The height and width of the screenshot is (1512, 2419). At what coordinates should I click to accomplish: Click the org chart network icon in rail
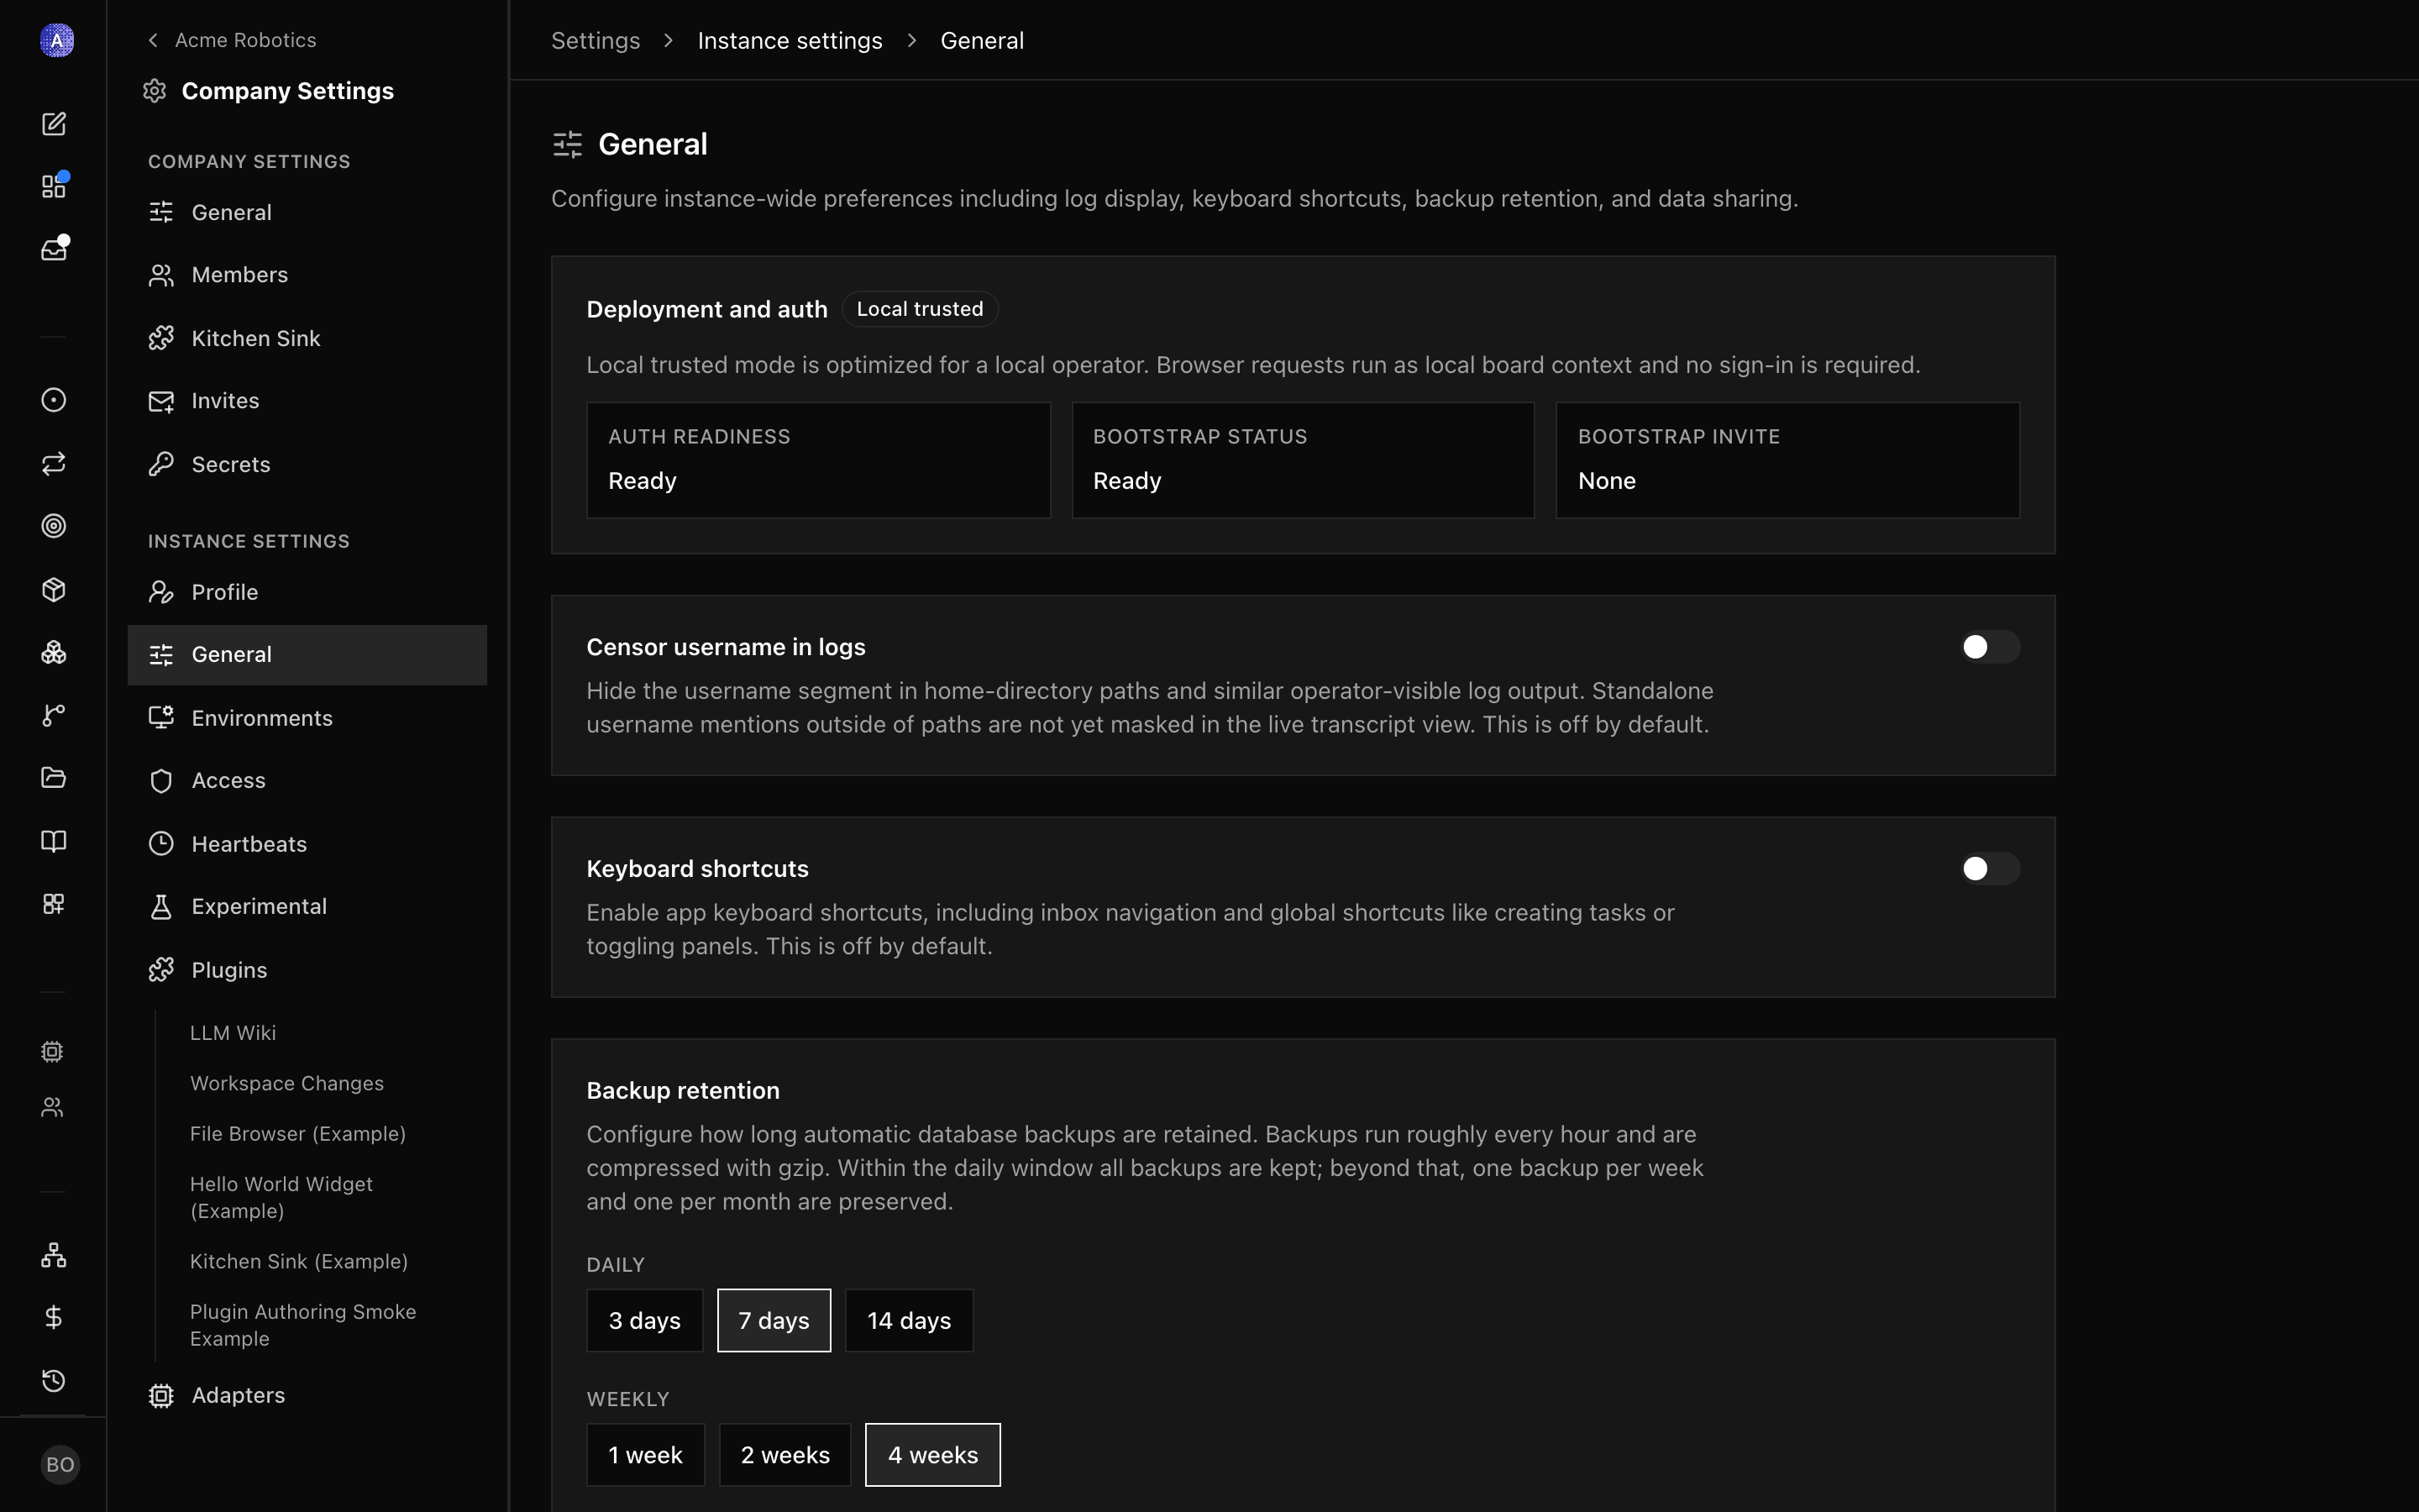pos(54,1255)
